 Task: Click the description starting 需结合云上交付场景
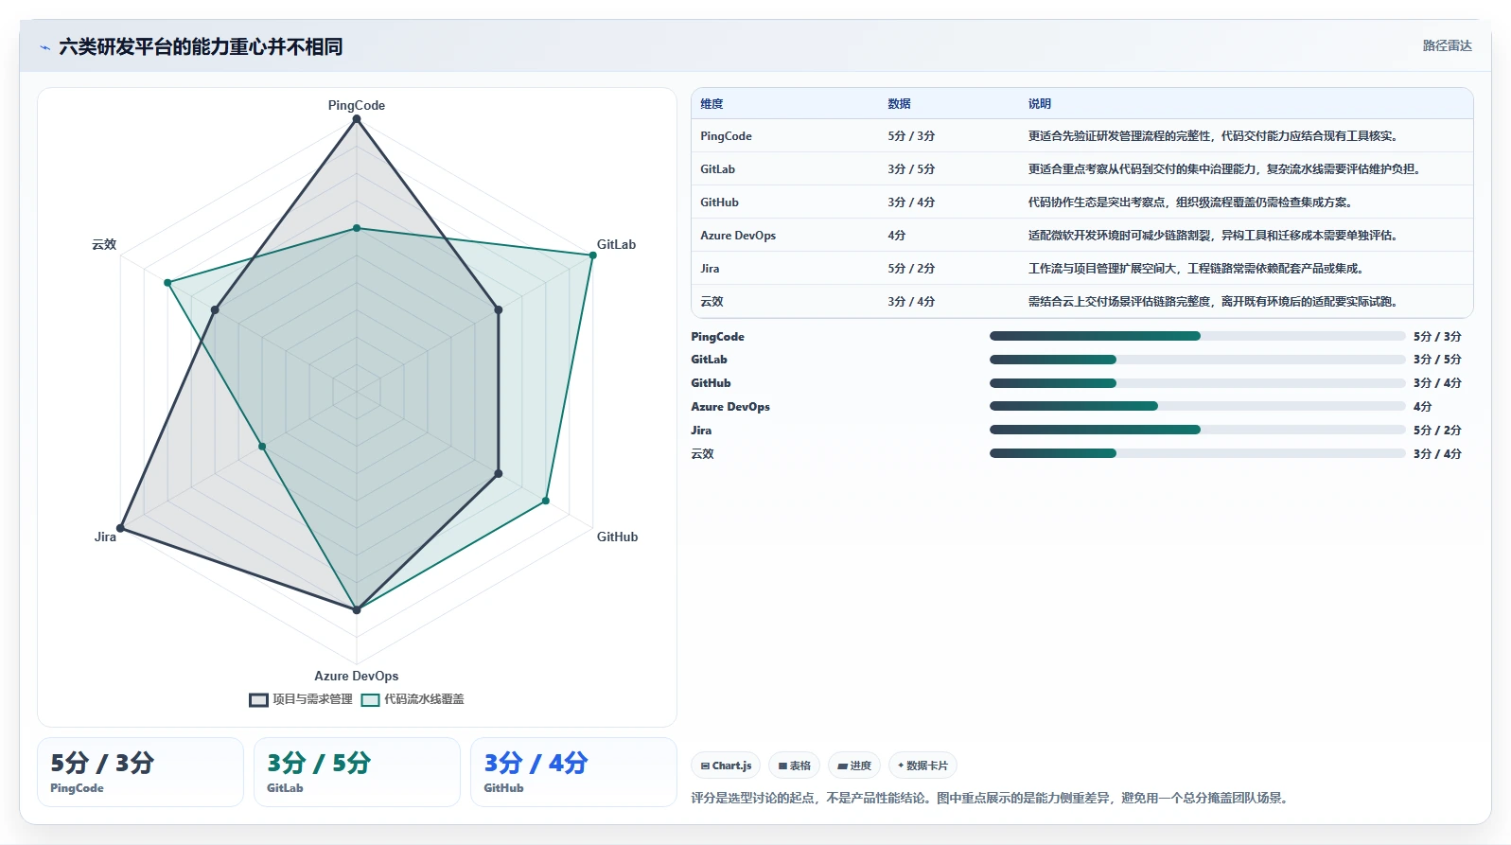click(x=1213, y=302)
